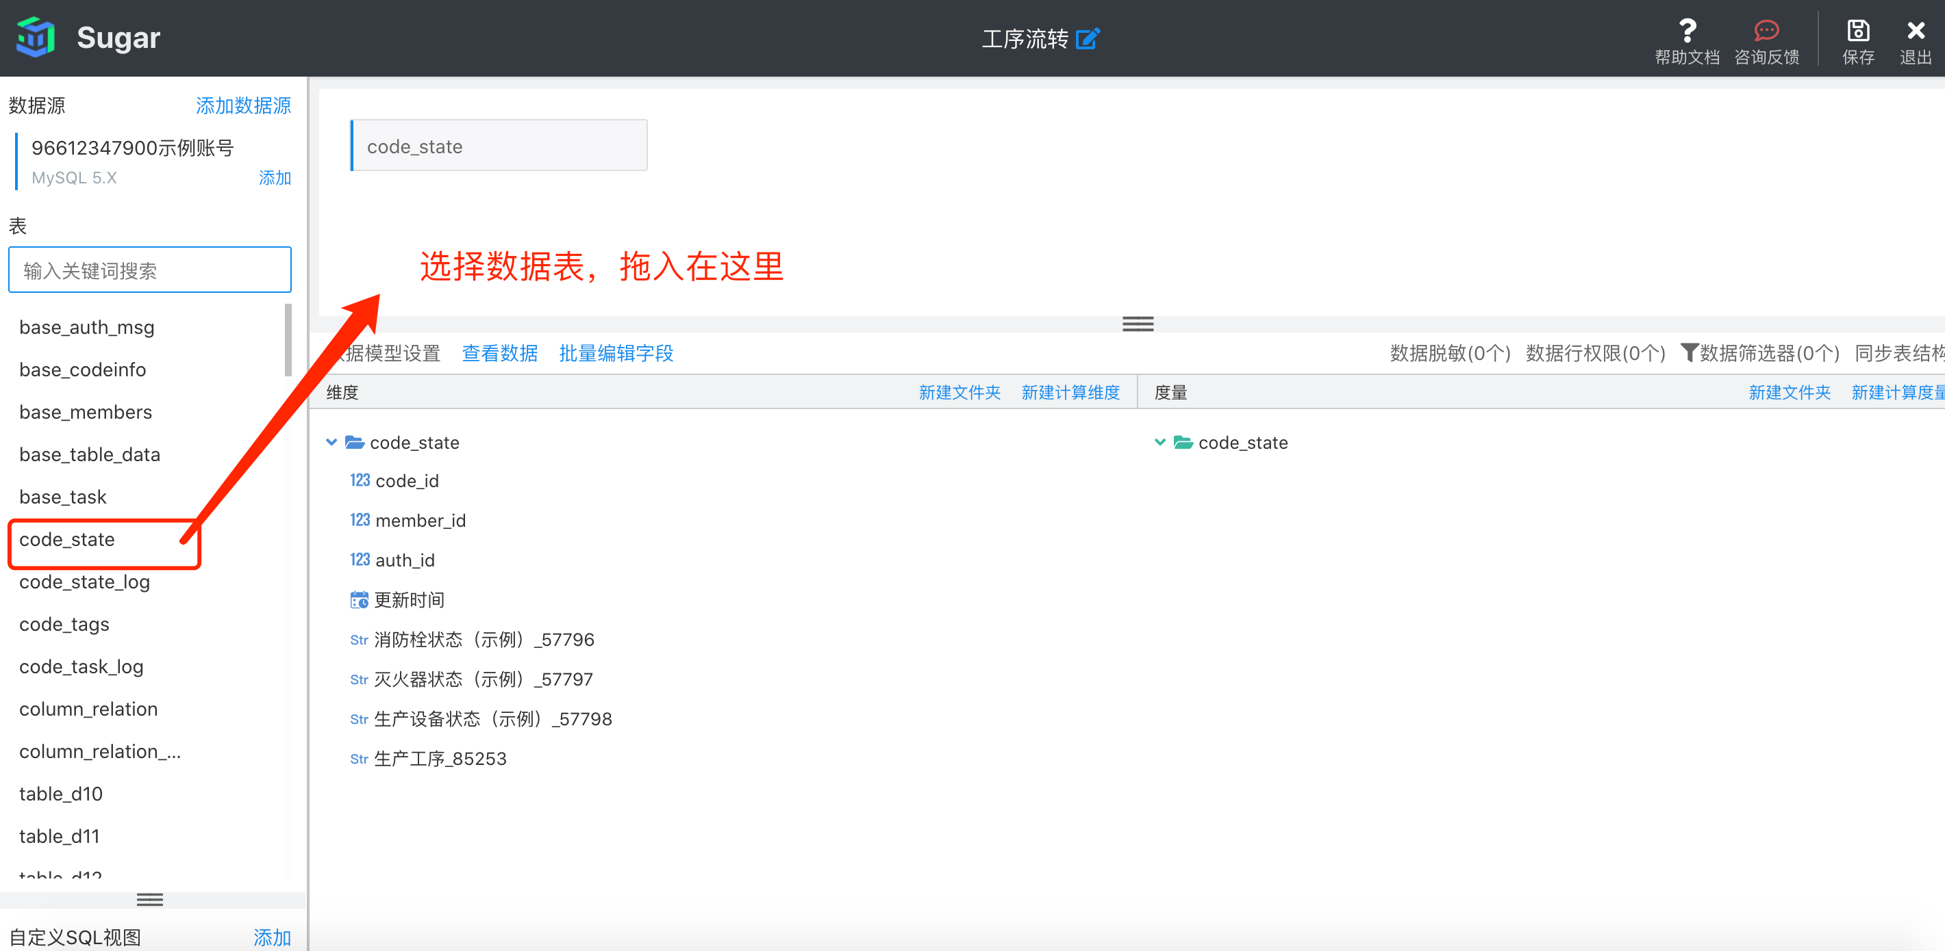Screen dimensions: 1945x951
Task: Click the pencil edit icon beside 工序流转
Action: (1088, 38)
